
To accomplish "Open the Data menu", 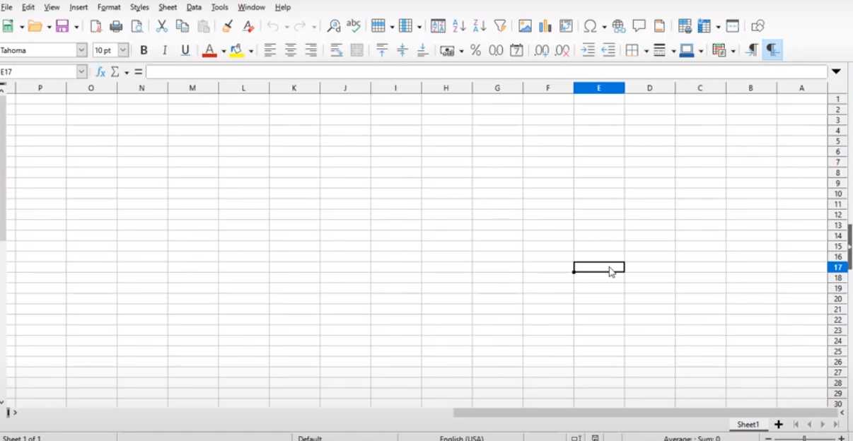I will point(194,7).
